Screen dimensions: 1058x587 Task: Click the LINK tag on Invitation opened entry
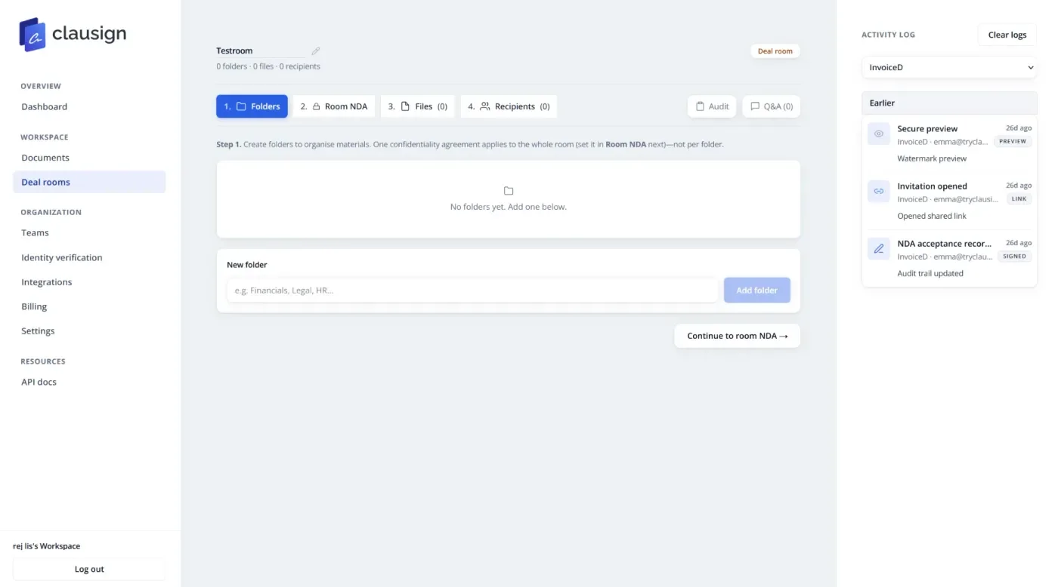pyautogui.click(x=1019, y=198)
